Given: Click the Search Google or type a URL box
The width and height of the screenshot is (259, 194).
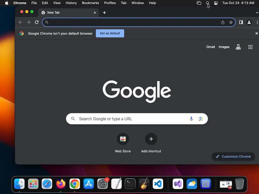Looking at the screenshot, I should coord(137,119).
